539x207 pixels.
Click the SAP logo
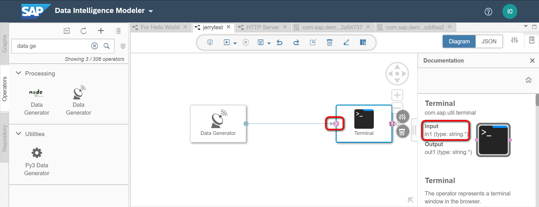[35, 11]
